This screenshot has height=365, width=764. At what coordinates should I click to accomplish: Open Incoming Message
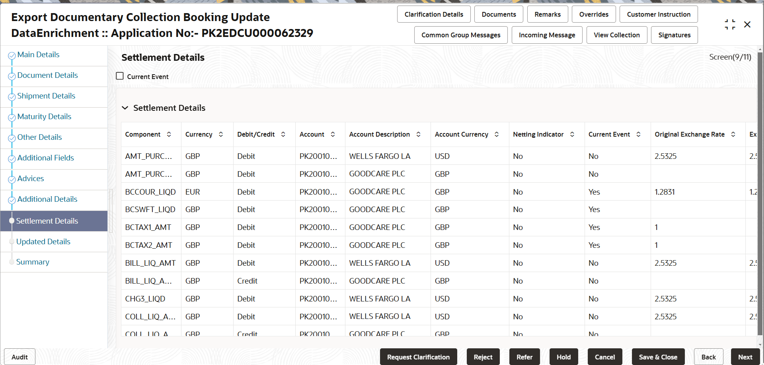point(547,35)
